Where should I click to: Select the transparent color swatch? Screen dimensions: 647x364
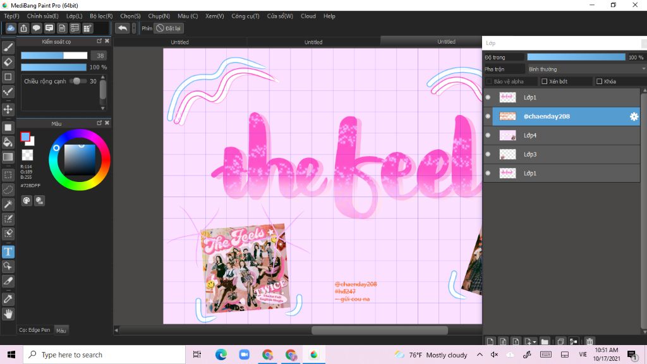[x=27, y=155]
